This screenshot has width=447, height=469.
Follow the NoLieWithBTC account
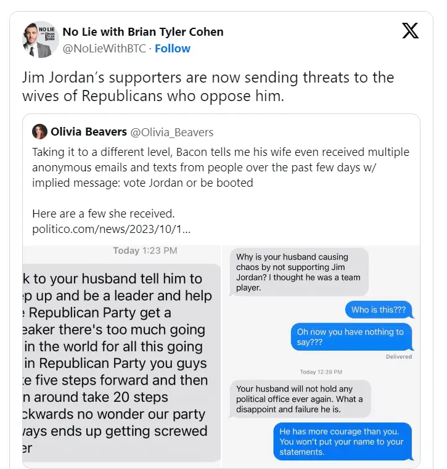pos(173,48)
